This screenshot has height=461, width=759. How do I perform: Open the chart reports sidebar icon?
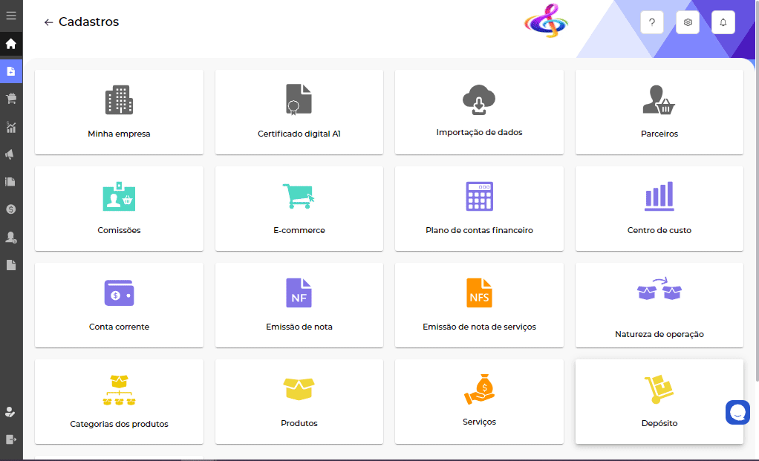pos(11,127)
